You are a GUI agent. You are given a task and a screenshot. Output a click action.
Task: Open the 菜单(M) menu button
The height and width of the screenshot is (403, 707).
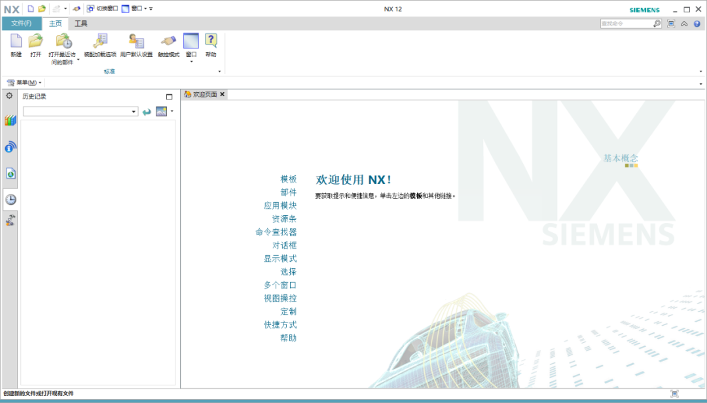(x=24, y=82)
